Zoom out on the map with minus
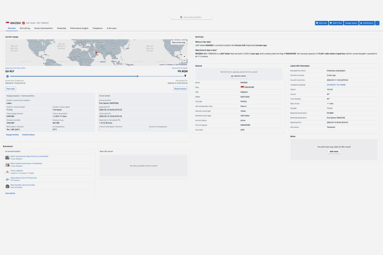The width and height of the screenshot is (383, 255). [184, 60]
